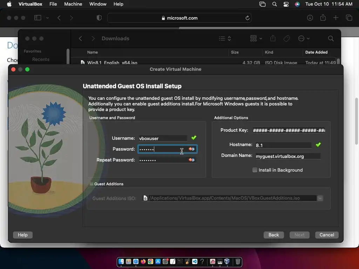359x269 pixels.
Task: Go back in Finder Downloads window
Action: [x=80, y=39]
